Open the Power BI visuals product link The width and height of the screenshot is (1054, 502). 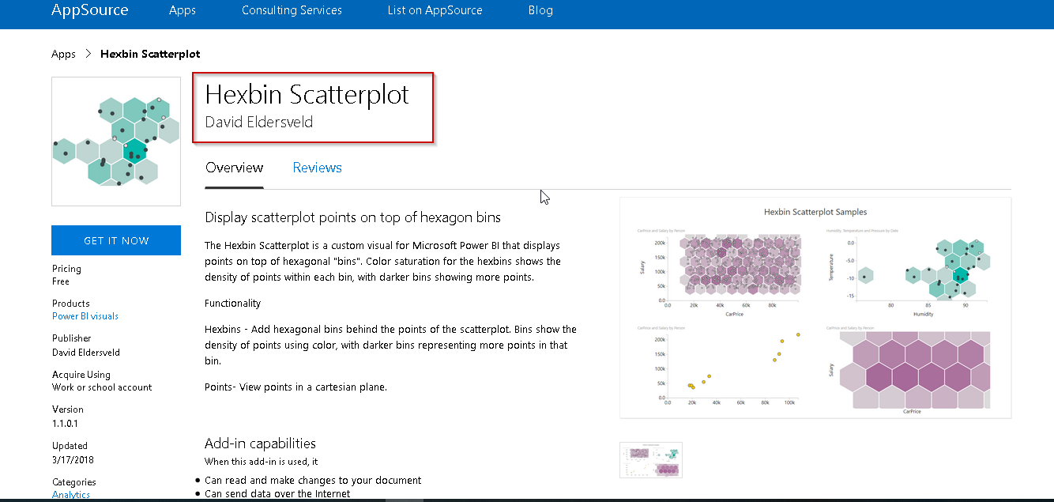[x=85, y=316]
